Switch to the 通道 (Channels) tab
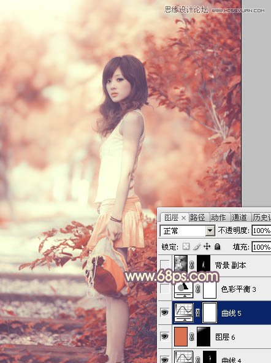This screenshot has width=271, height=363. tap(239, 217)
